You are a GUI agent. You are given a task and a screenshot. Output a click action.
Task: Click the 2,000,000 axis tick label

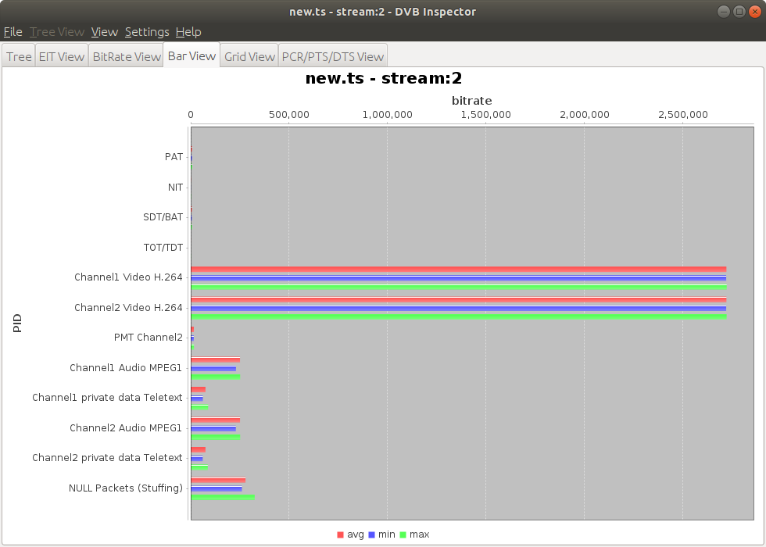tap(585, 115)
